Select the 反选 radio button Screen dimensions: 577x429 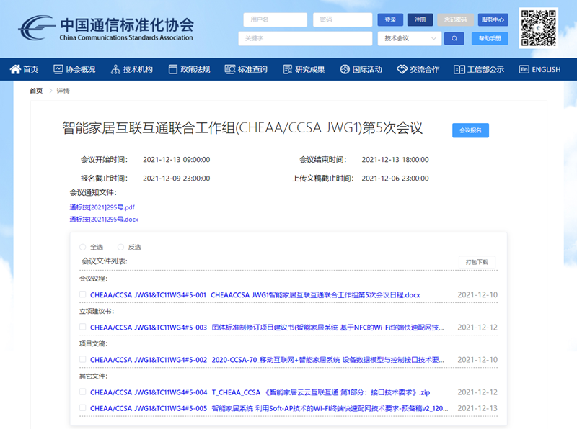point(120,247)
